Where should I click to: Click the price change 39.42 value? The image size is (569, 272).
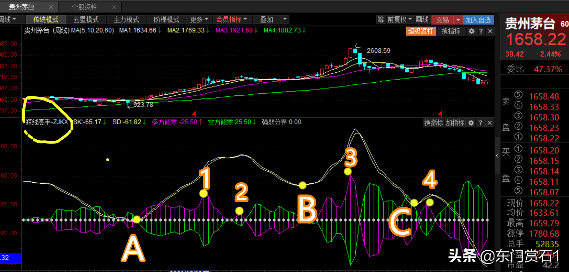[x=515, y=54]
